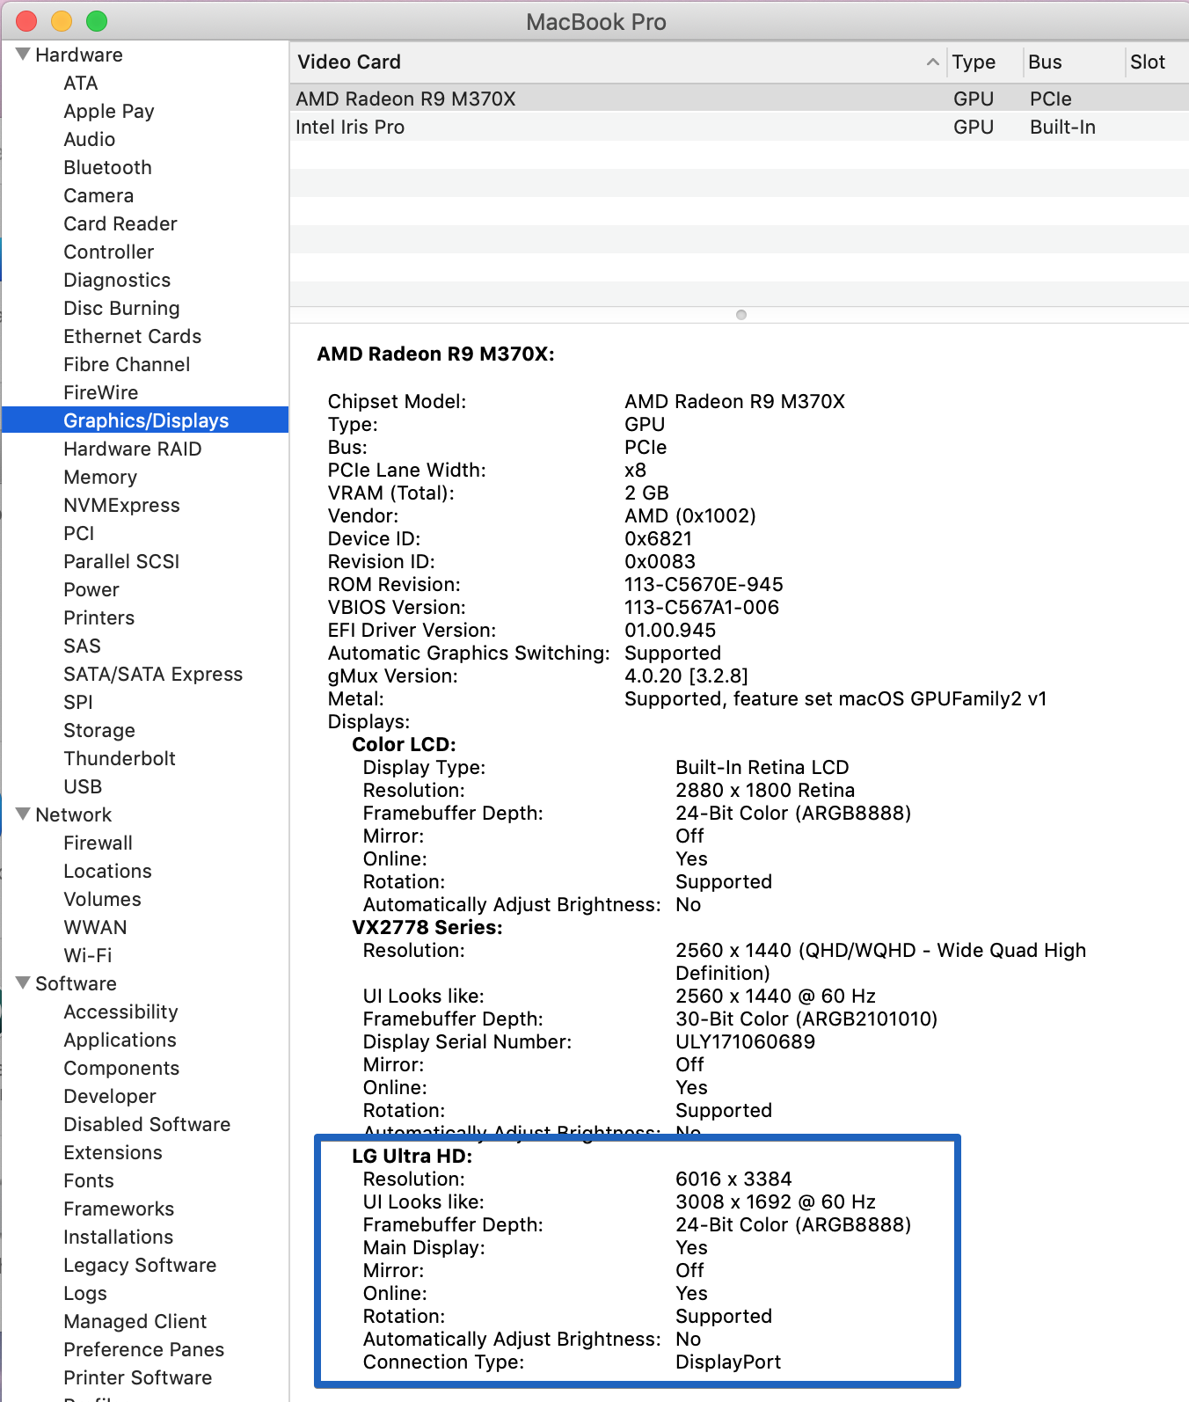Viewport: 1189px width, 1402px height.
Task: Select Thunderbolt sidebar entry
Action: point(120,758)
